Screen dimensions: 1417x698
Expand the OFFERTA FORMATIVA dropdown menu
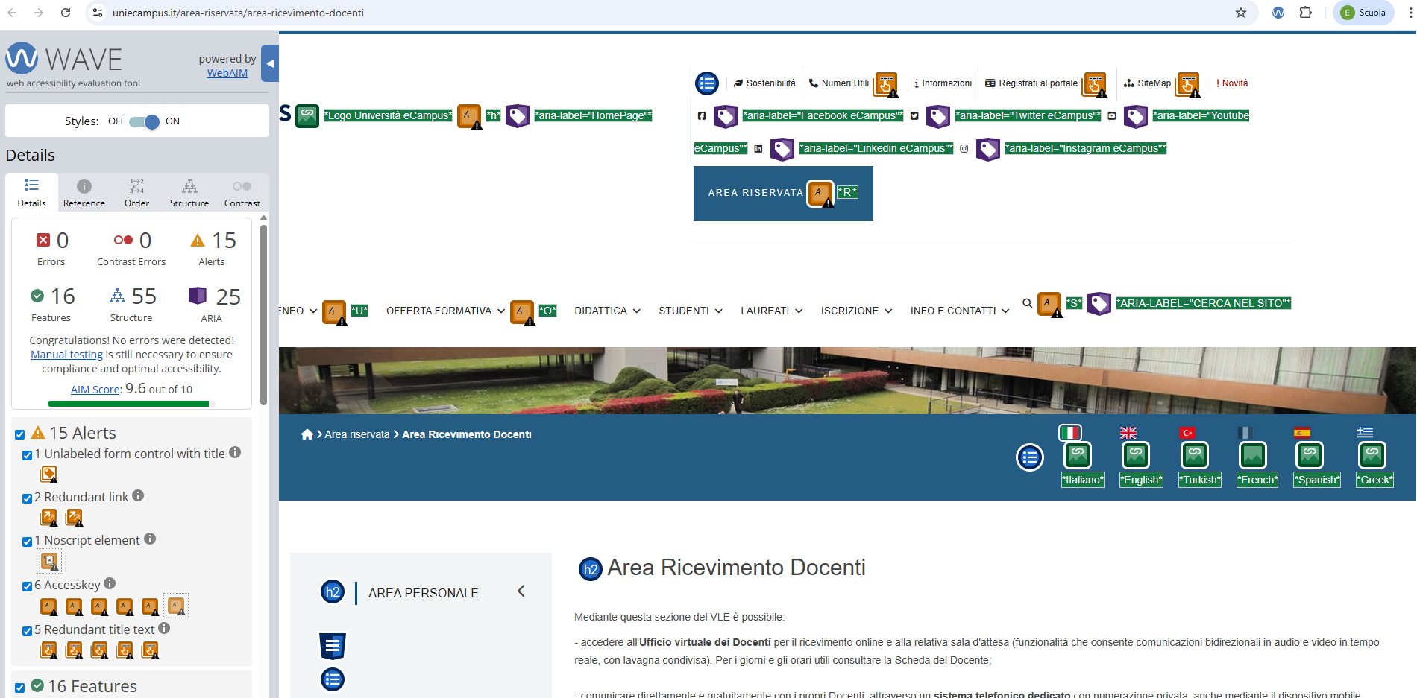(445, 311)
